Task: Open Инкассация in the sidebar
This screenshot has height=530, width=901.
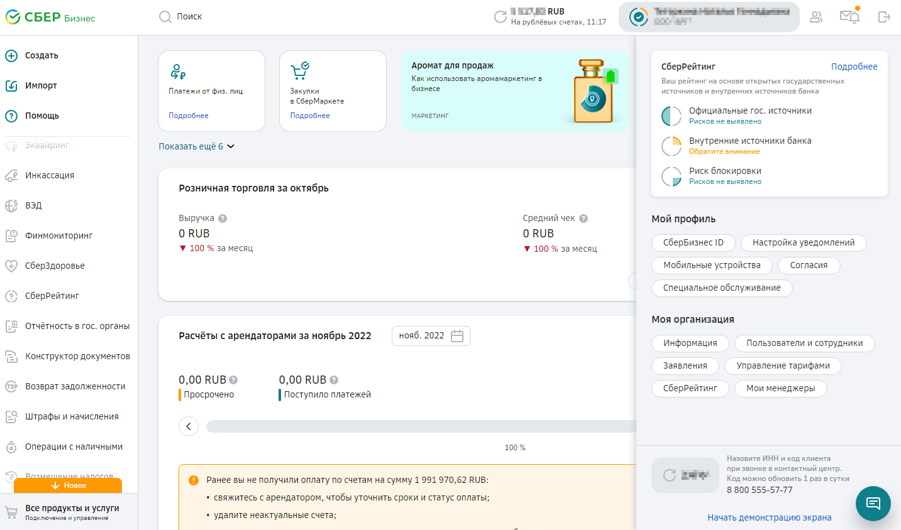Action: pos(50,175)
